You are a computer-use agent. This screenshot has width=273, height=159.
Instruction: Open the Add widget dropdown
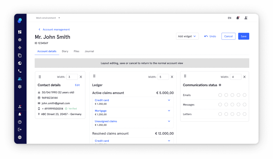[187, 36]
